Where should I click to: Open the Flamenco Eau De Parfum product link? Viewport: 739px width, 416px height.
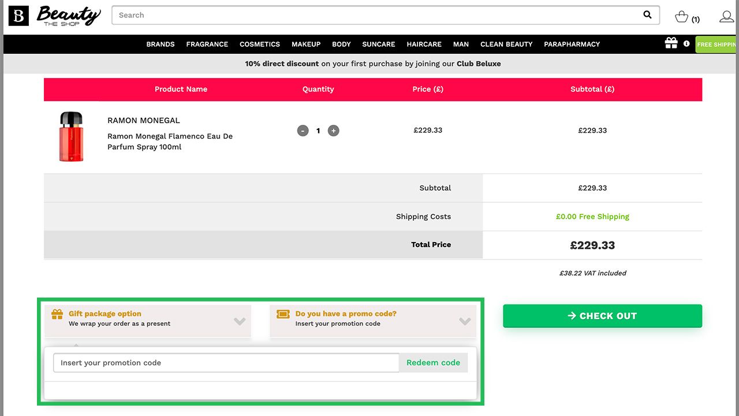pyautogui.click(x=170, y=142)
